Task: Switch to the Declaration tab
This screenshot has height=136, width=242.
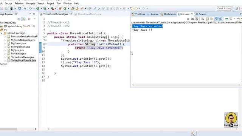Action: (x=168, y=14)
